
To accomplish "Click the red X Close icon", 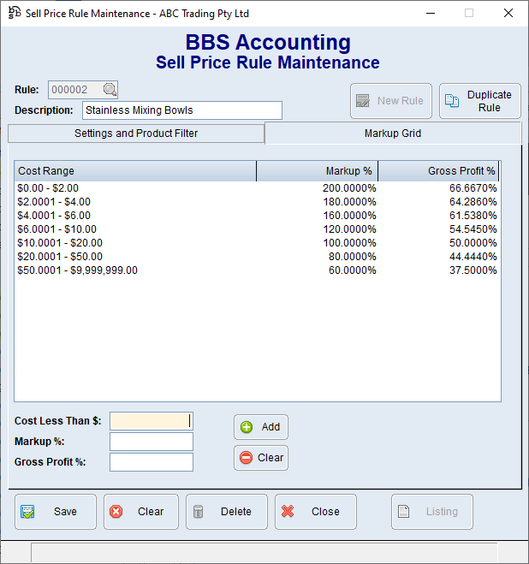I will (x=288, y=512).
